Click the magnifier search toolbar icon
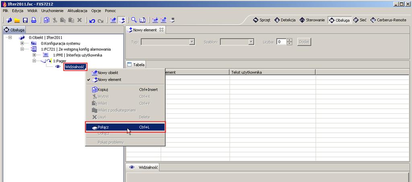Viewport: 412px width, 182px height. (134, 20)
